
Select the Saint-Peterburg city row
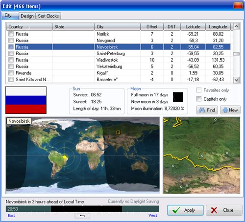[119, 53]
